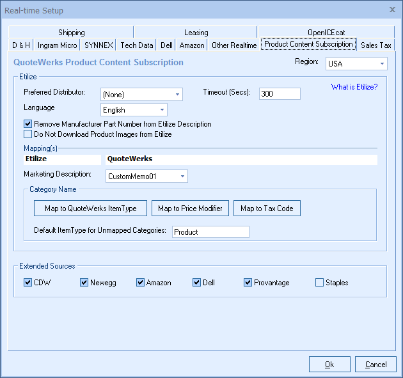Screen dimensions: 403x378
Task: Confirm settings with Ok button
Action: [329, 364]
